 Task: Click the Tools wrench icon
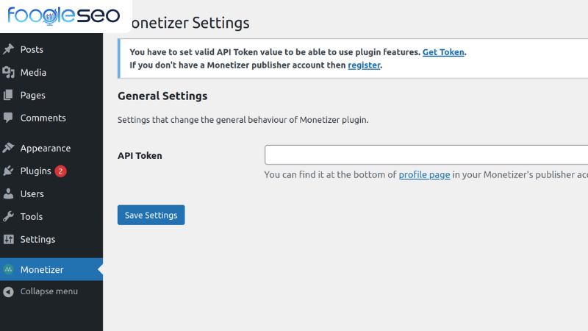[x=9, y=216]
